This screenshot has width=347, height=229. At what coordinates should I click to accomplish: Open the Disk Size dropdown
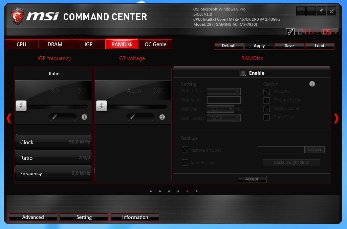tap(220, 109)
